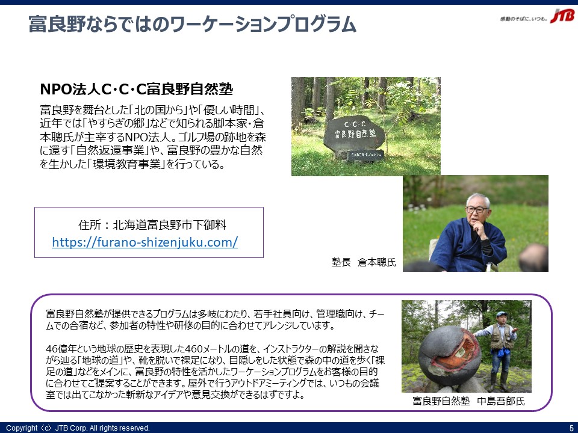Click the address line 住所：北海道富良野市下御料
Image resolution: width=578 pixels, height=433 pixels.
point(152,224)
